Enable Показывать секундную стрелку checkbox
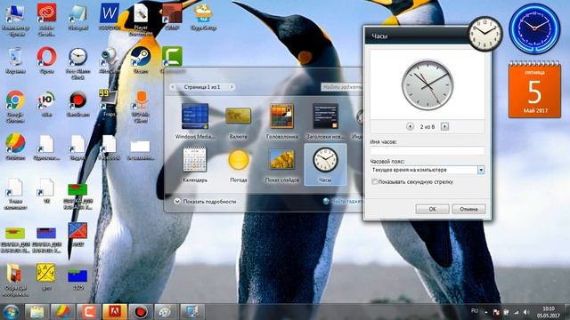 point(374,181)
